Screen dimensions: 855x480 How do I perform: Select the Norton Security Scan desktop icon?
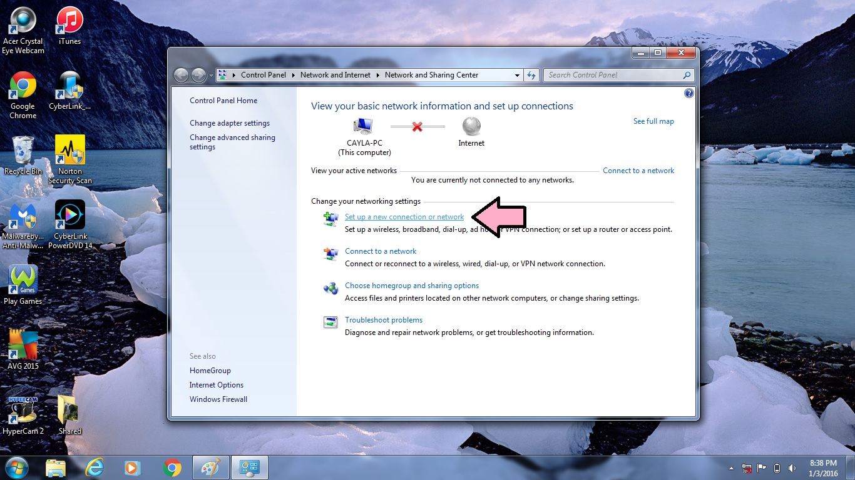tap(69, 161)
